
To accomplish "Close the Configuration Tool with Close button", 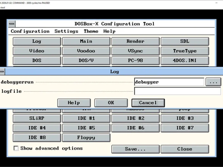I will (185, 149).
